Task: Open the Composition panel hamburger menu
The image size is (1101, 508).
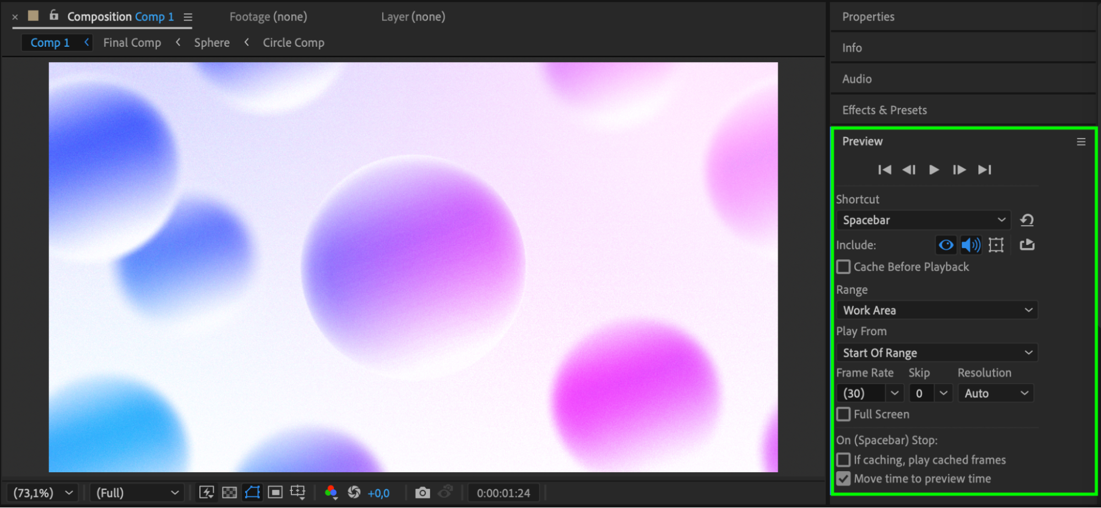Action: 188,17
